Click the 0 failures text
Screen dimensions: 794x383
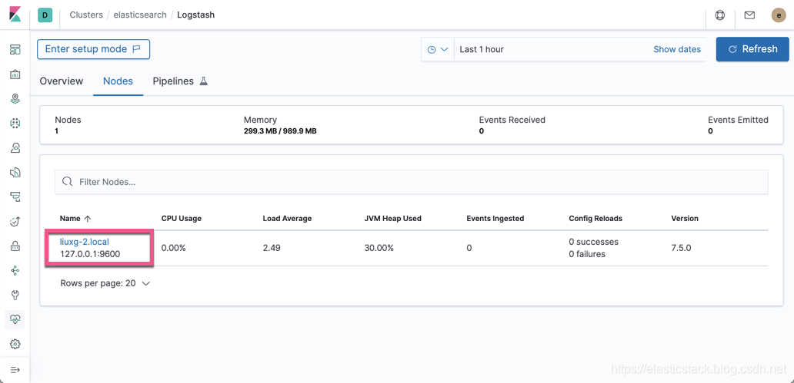587,253
